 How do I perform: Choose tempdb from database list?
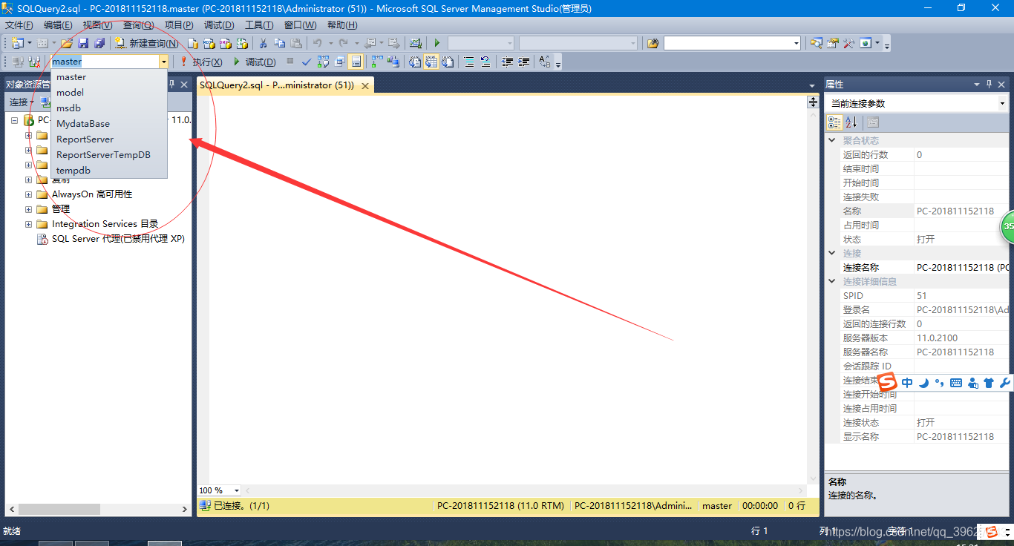tap(109, 171)
